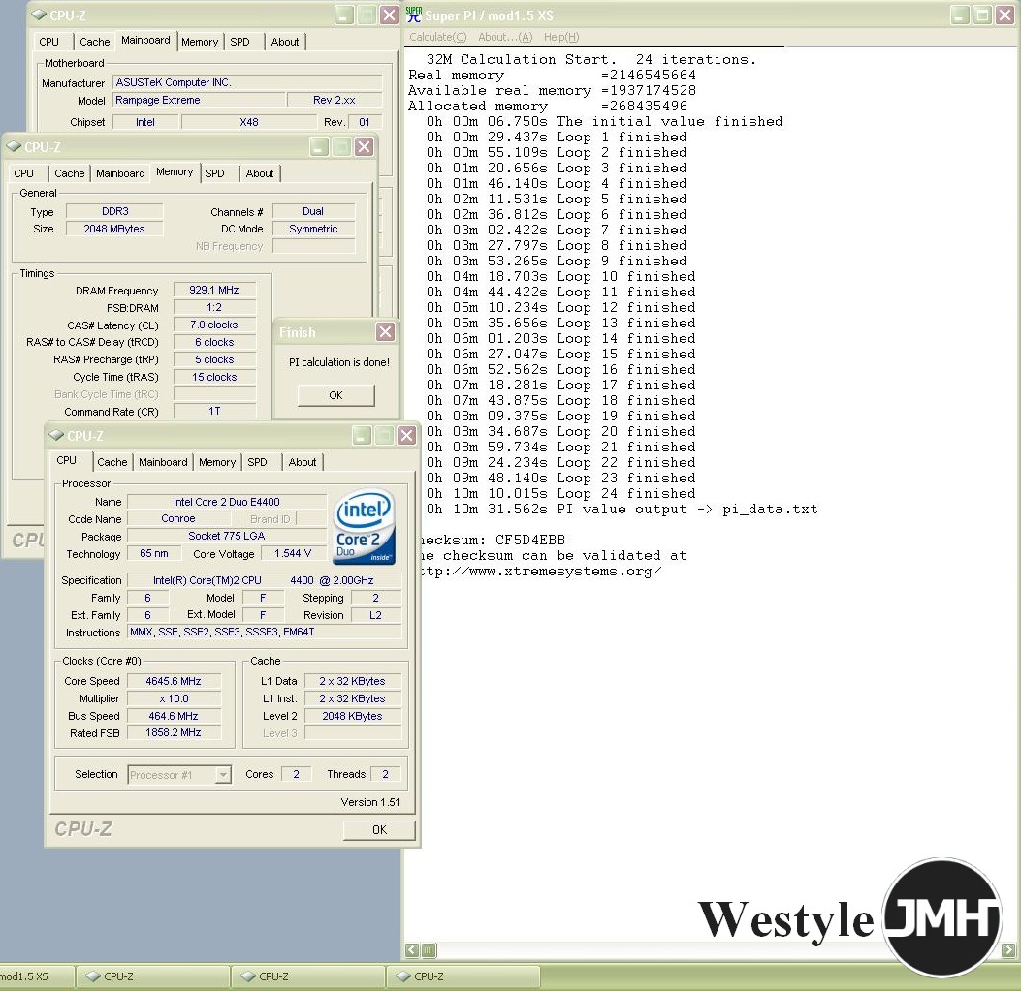The image size is (1021, 991).
Task: Click the DRAM Frequency 929.1 MHz field
Action: coord(214,290)
